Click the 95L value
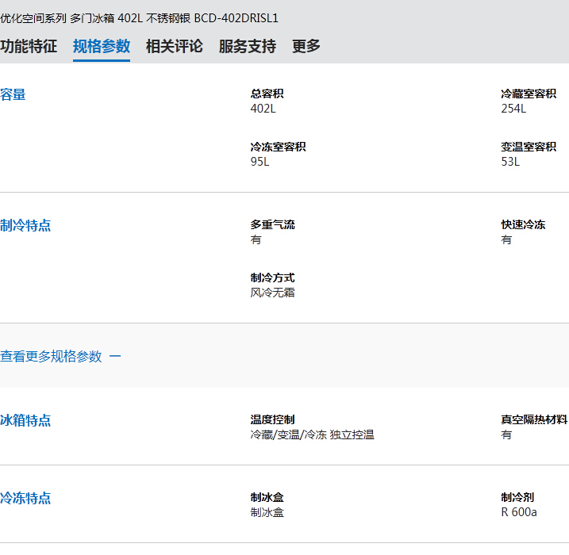Screen dimensions: 569x555 [260, 161]
